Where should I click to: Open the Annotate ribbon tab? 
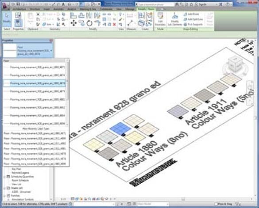coord(58,9)
